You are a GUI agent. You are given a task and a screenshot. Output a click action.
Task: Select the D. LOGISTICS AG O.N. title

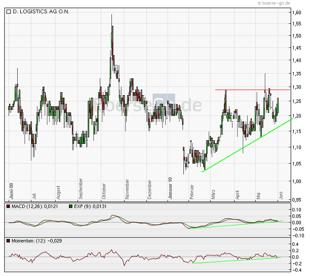(x=41, y=12)
